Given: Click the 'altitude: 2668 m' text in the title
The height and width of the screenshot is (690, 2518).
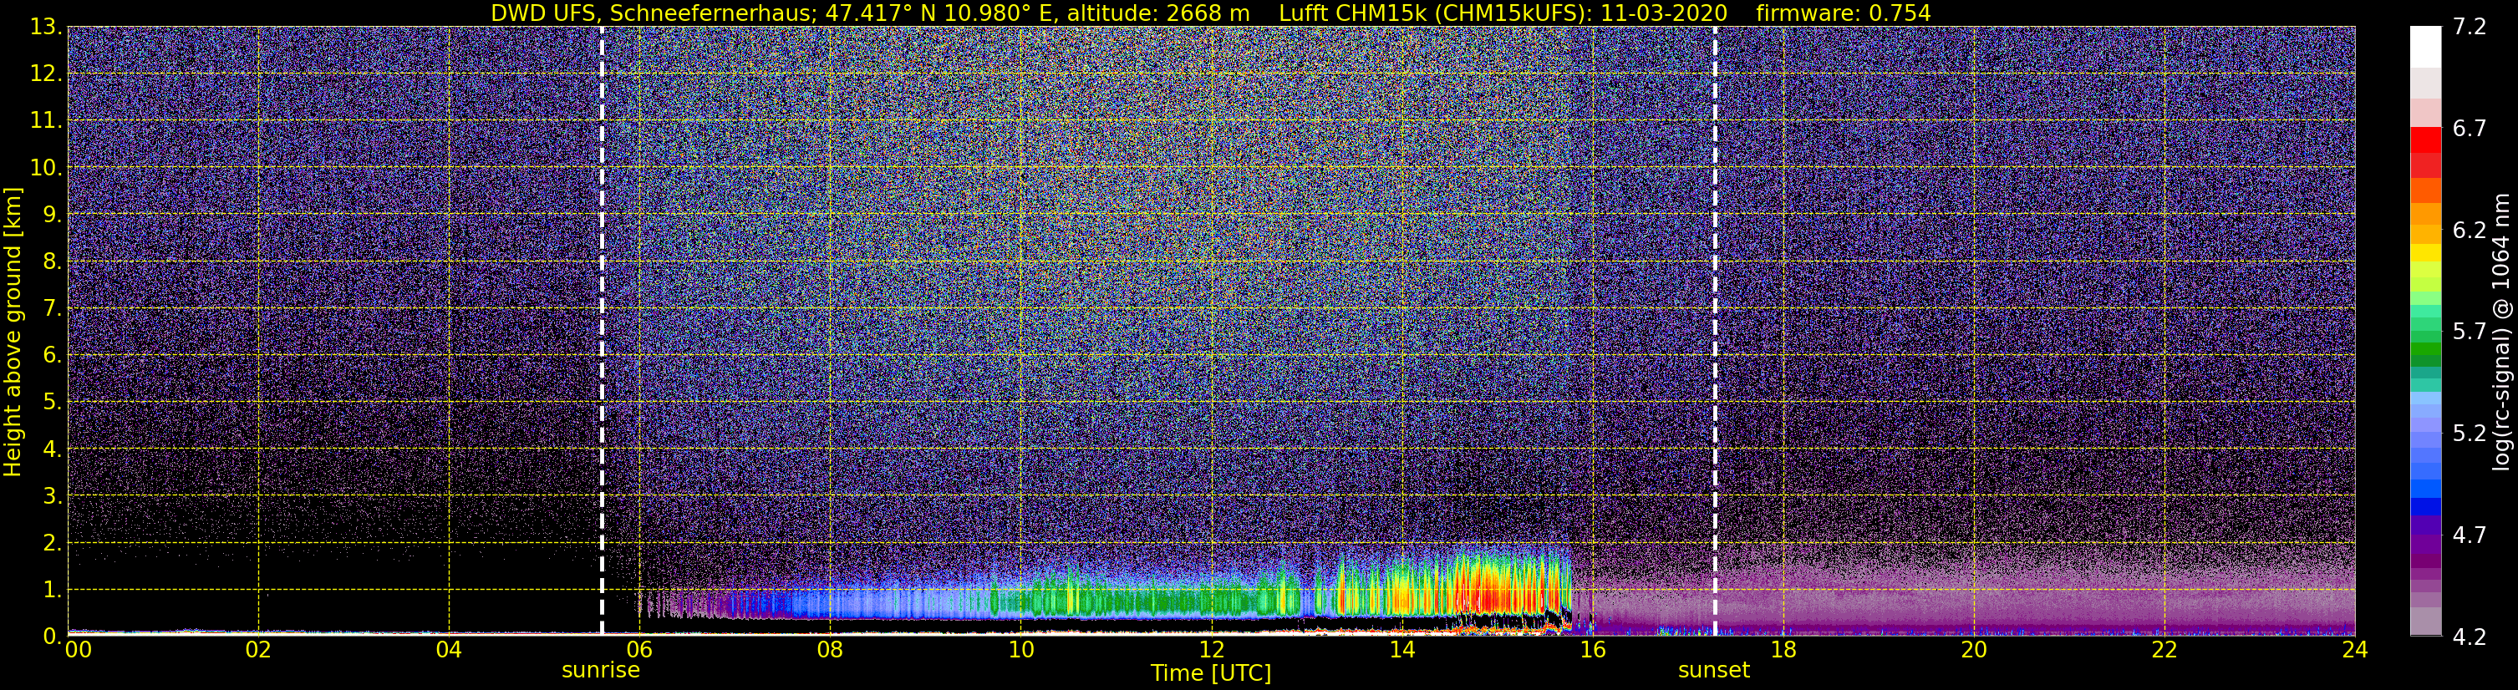Looking at the screenshot, I should pyautogui.click(x=1158, y=13).
